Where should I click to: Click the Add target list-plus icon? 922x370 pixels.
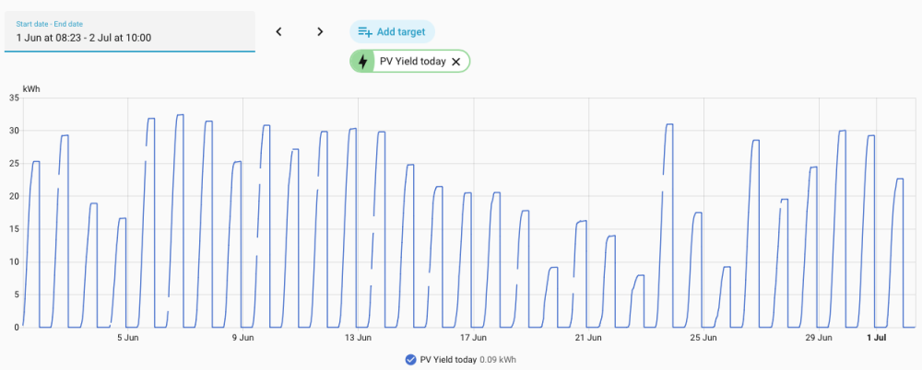pos(365,31)
